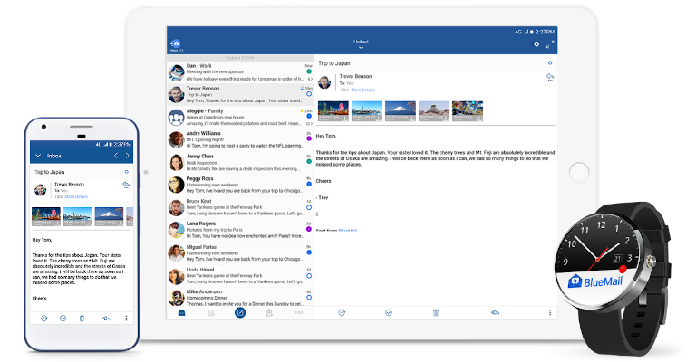This screenshot has height=362, width=696.
Task: Expand the Unified accounts dropdown on tablet
Action: [x=361, y=43]
